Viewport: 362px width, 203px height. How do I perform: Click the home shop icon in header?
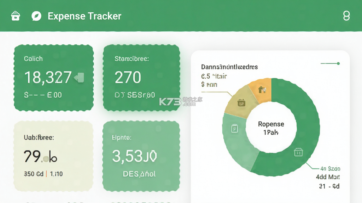point(16,16)
